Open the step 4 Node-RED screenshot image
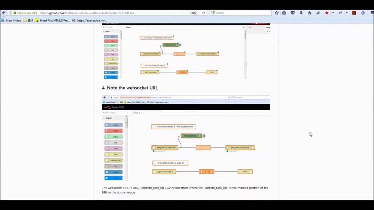This screenshot has width=374, height=210. pyautogui.click(x=186, y=138)
